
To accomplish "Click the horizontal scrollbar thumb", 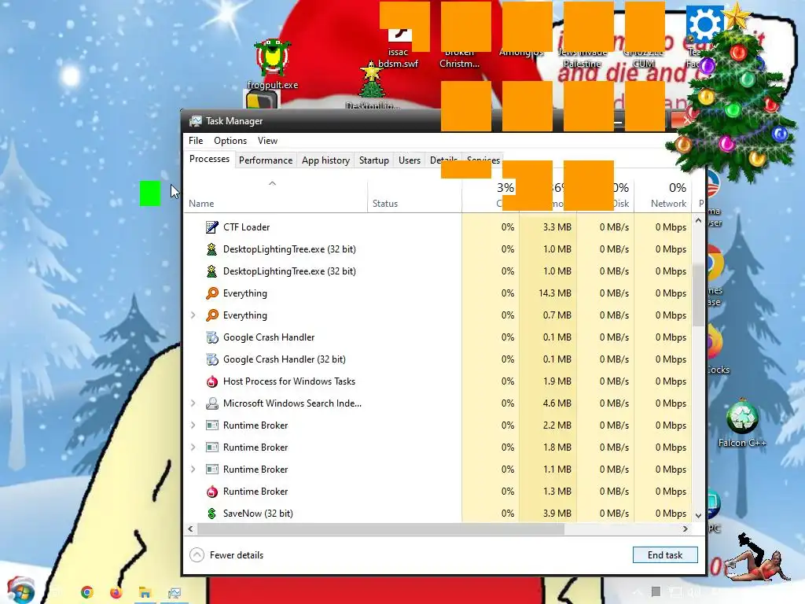I will pyautogui.click(x=381, y=528).
